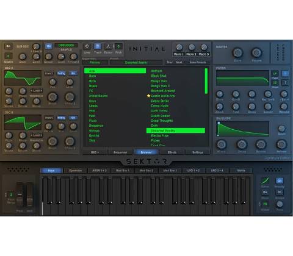The width and height of the screenshot is (293, 256).
Task: Switch to the Sequencer tab
Action: pos(120,152)
